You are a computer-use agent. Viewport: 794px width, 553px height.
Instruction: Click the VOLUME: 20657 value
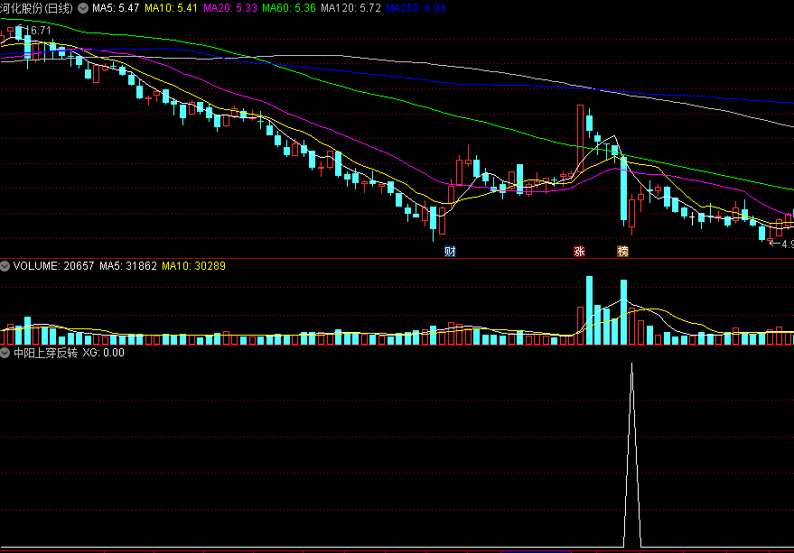53,266
